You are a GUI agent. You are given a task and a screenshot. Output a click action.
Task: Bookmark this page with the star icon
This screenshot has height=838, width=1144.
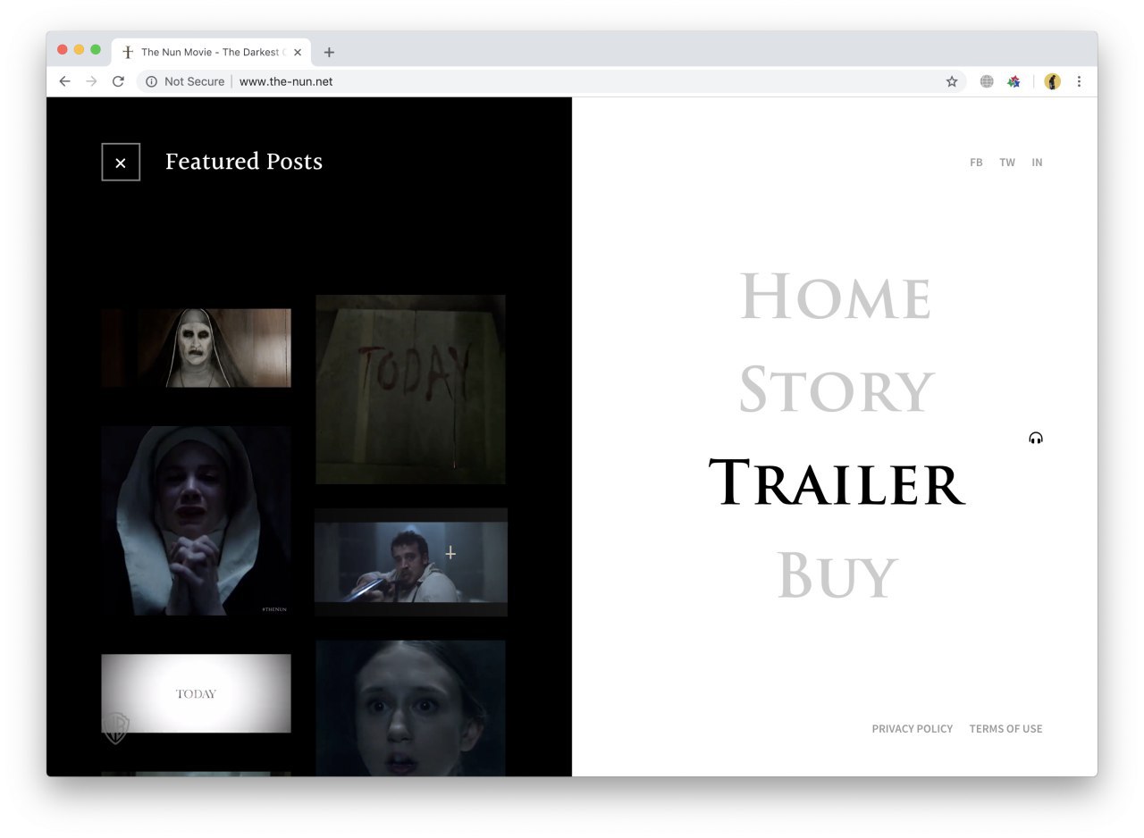(952, 81)
